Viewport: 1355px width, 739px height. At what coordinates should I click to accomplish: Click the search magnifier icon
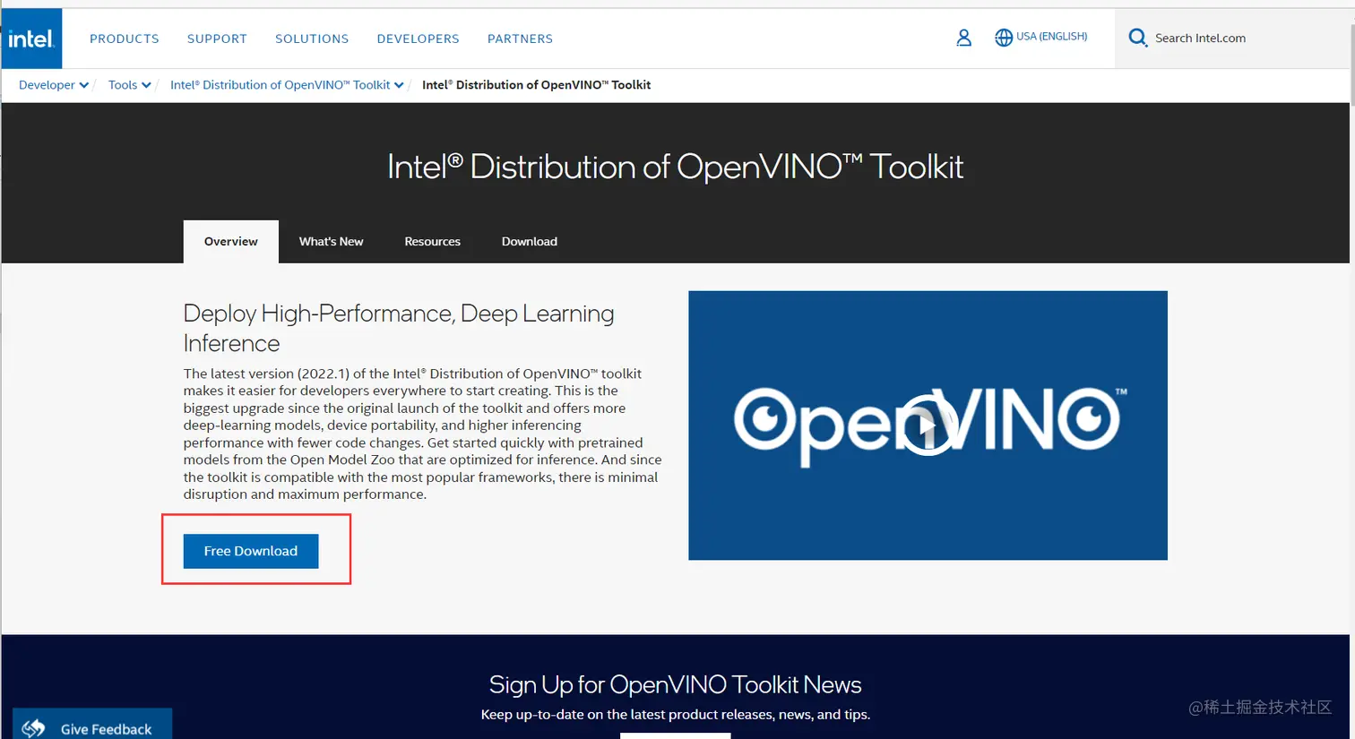point(1137,38)
